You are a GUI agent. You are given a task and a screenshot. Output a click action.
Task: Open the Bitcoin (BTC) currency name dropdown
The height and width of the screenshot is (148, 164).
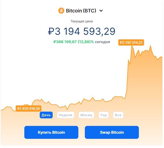tap(81, 11)
